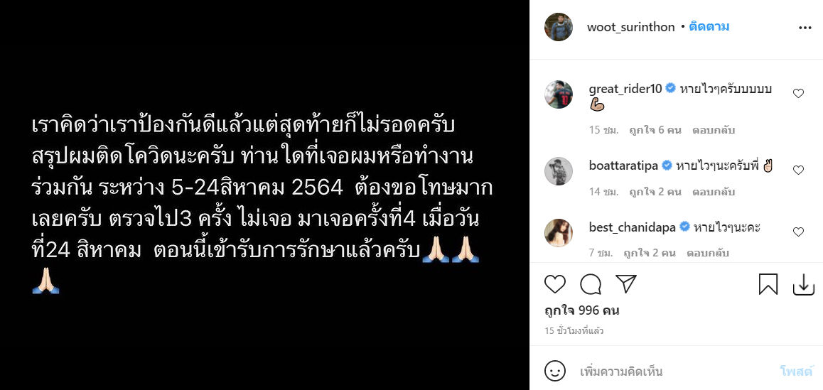Submit the comment with the โพสต์ button
Image resolution: width=823 pixels, height=390 pixels.
pyautogui.click(x=796, y=372)
